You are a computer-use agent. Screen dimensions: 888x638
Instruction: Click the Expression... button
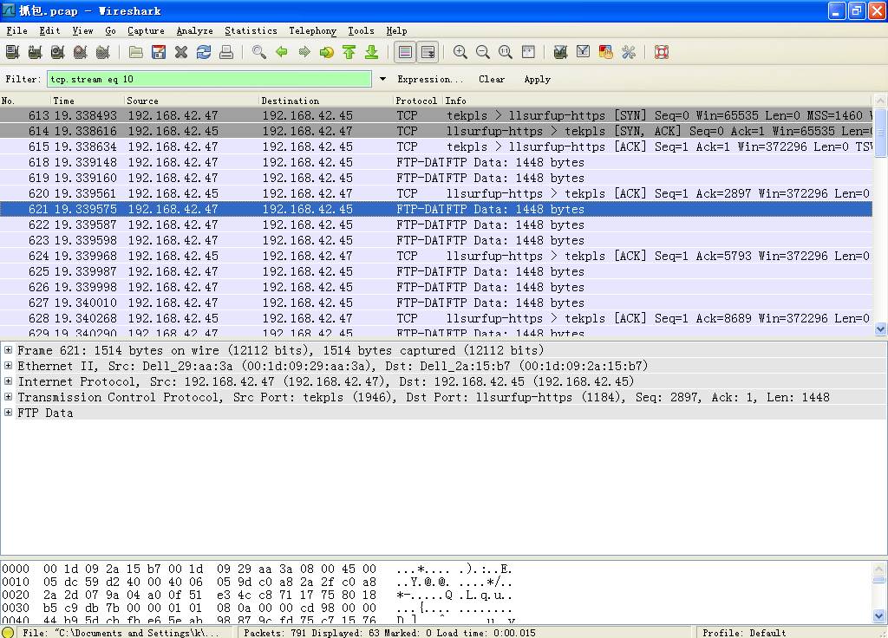[x=430, y=79]
